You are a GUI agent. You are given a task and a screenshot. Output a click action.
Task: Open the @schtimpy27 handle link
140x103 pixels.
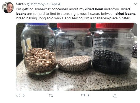click(x=38, y=4)
